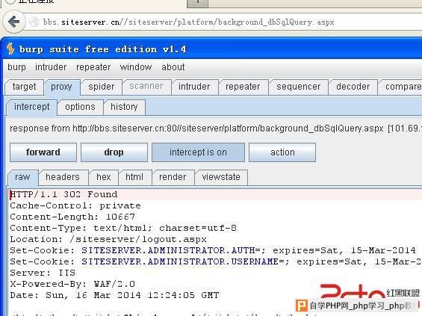The height and width of the screenshot is (316, 422).
Task: Click the browser back arrow button
Action: click(x=14, y=22)
